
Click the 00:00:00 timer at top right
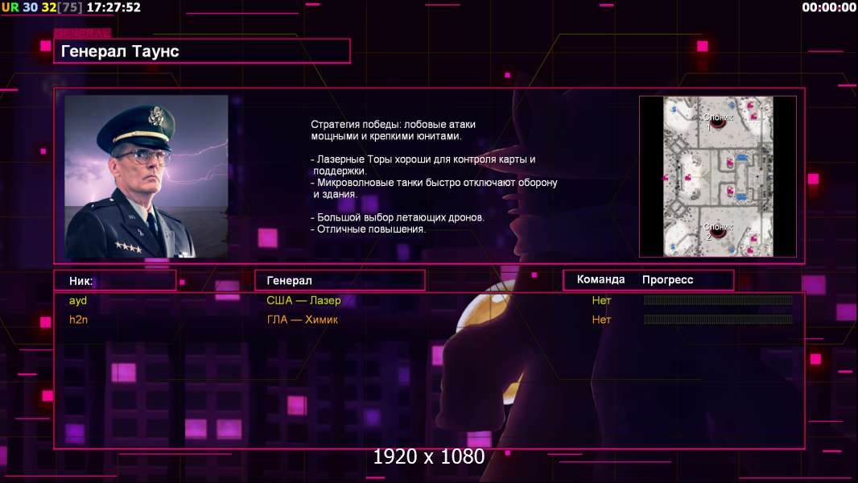[829, 8]
